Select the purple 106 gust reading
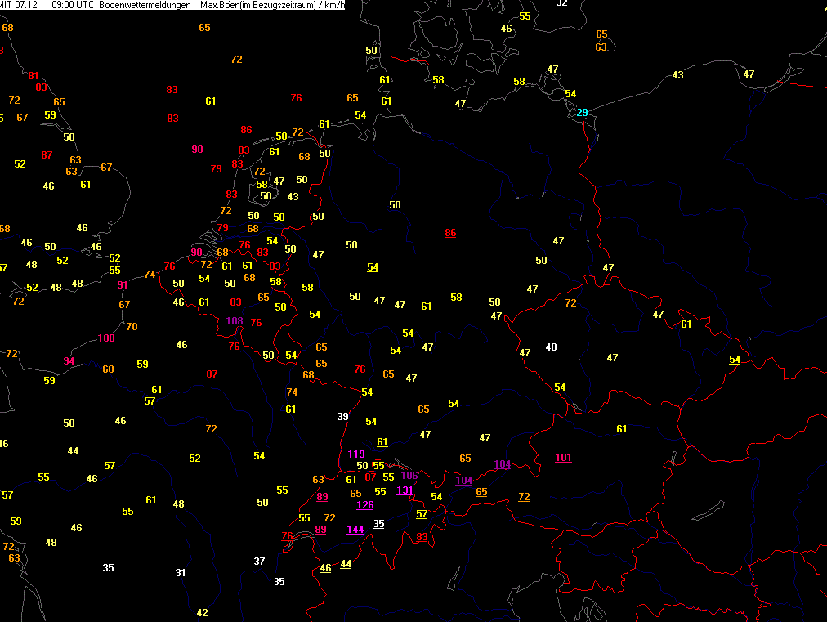Screen dimensions: 827x622 [x=409, y=476]
